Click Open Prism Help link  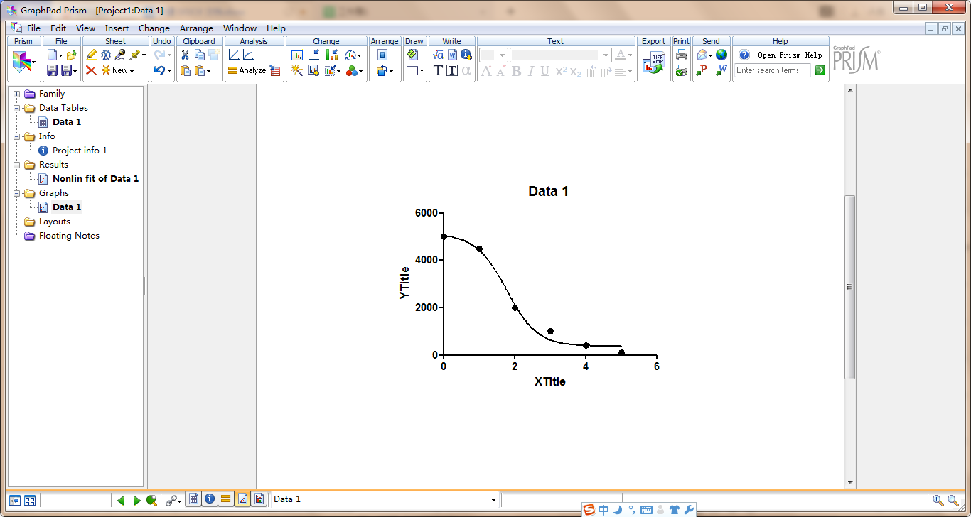tap(790, 55)
